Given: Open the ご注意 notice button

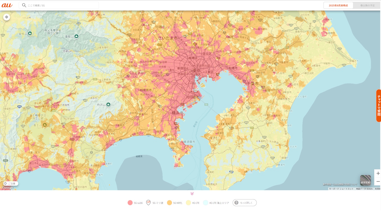Looking at the screenshot, I should tap(10, 183).
